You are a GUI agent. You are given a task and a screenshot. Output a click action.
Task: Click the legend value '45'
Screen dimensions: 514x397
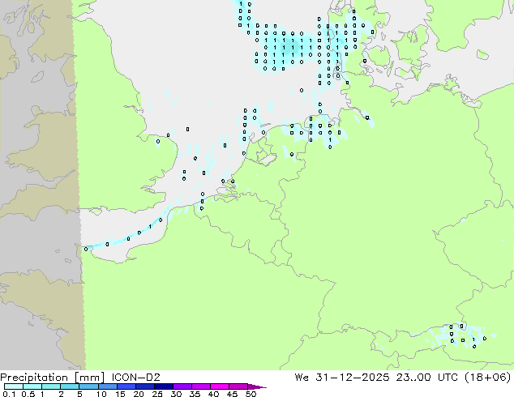coord(232,394)
